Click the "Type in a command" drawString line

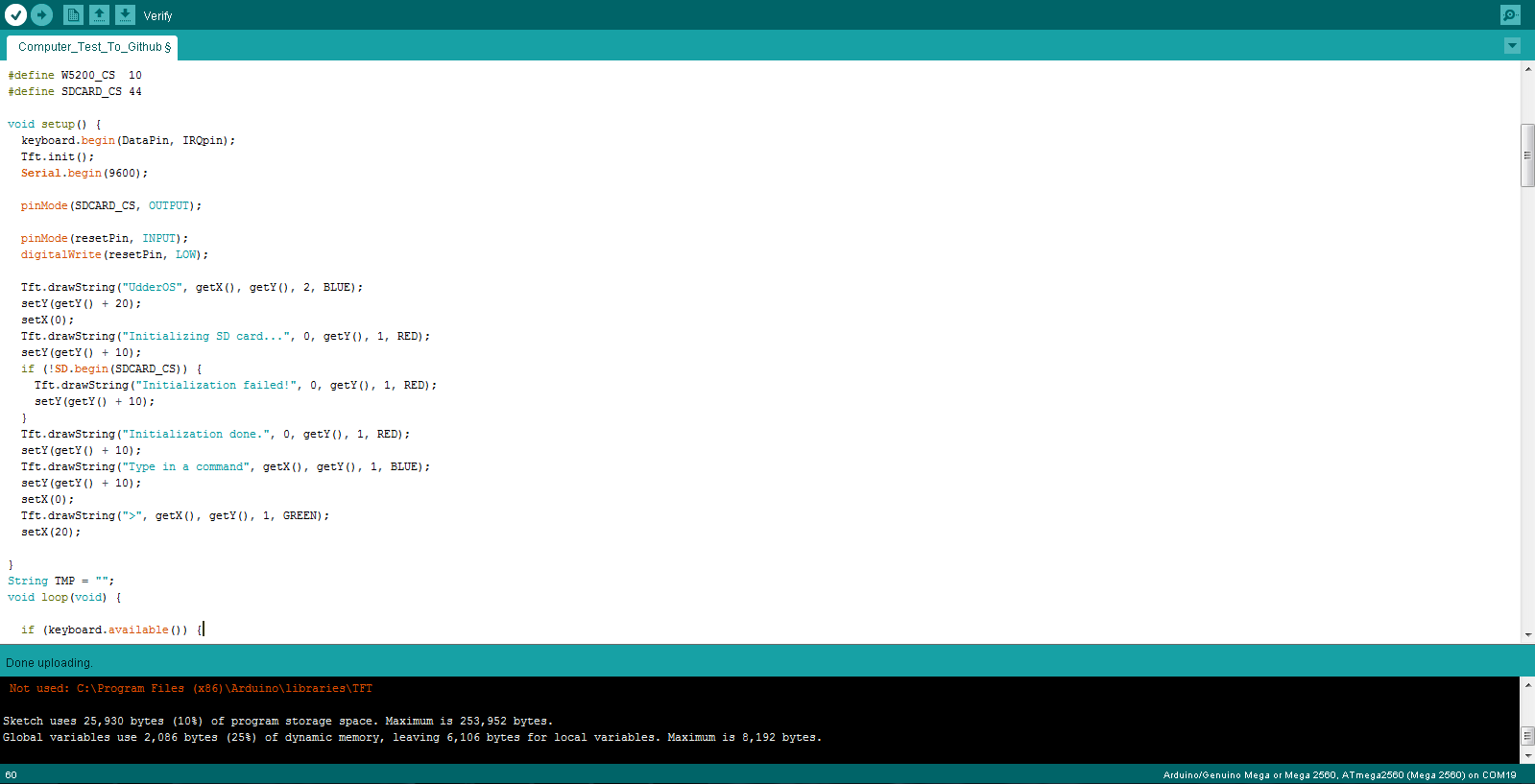(x=226, y=466)
